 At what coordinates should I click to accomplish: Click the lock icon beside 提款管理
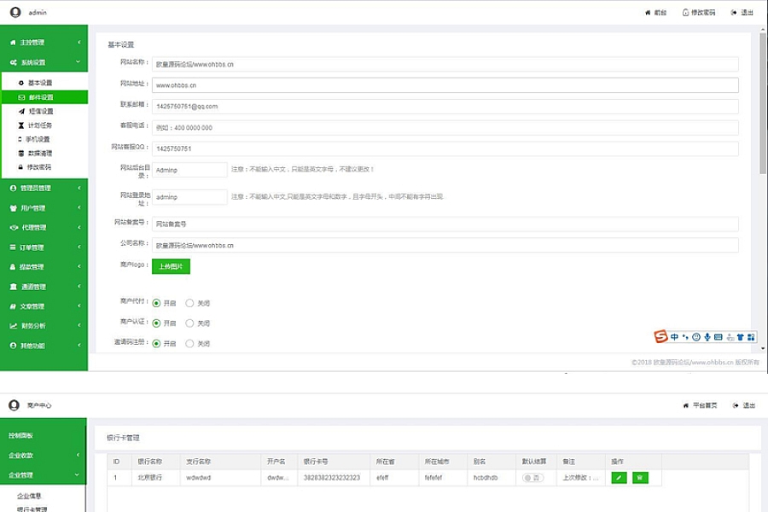13,267
